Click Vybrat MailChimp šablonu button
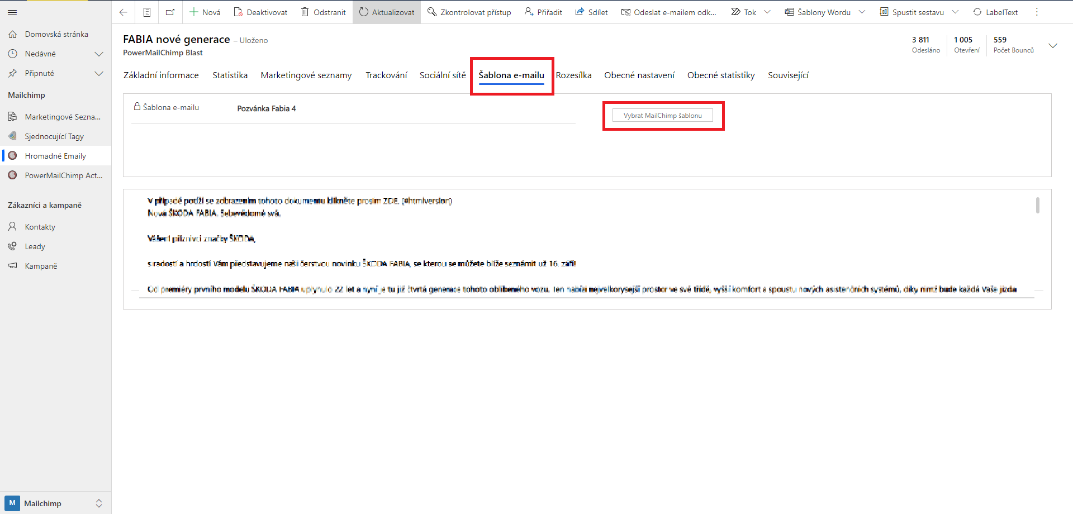 pyautogui.click(x=662, y=116)
